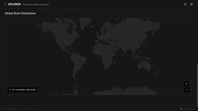Click the 'API Online' status text
Screen dimensions: 198x111
click(x=188, y=109)
